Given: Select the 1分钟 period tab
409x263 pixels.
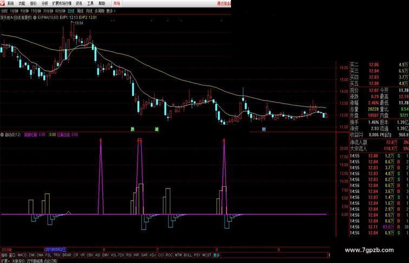Looking at the screenshot, I should [x=14, y=11].
